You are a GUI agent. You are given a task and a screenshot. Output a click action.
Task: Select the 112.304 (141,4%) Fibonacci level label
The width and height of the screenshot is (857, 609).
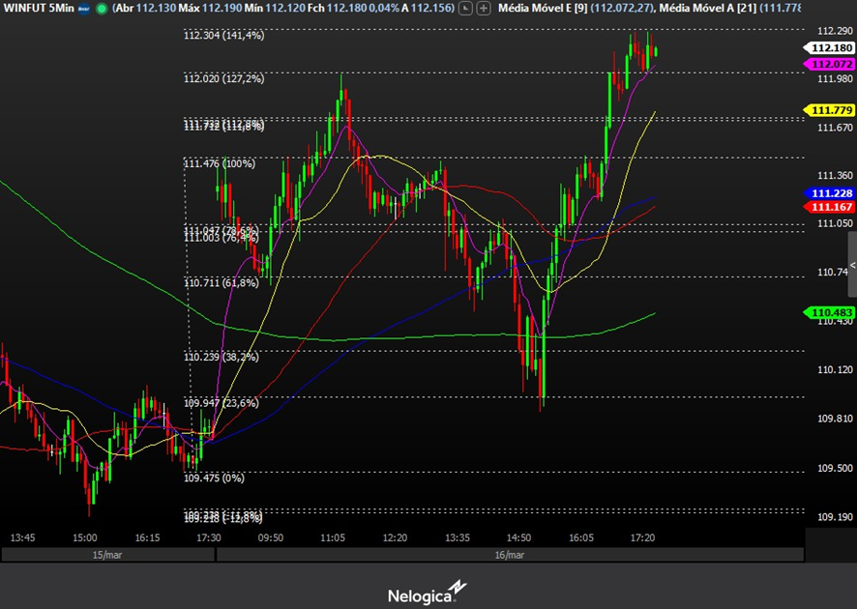coord(224,36)
